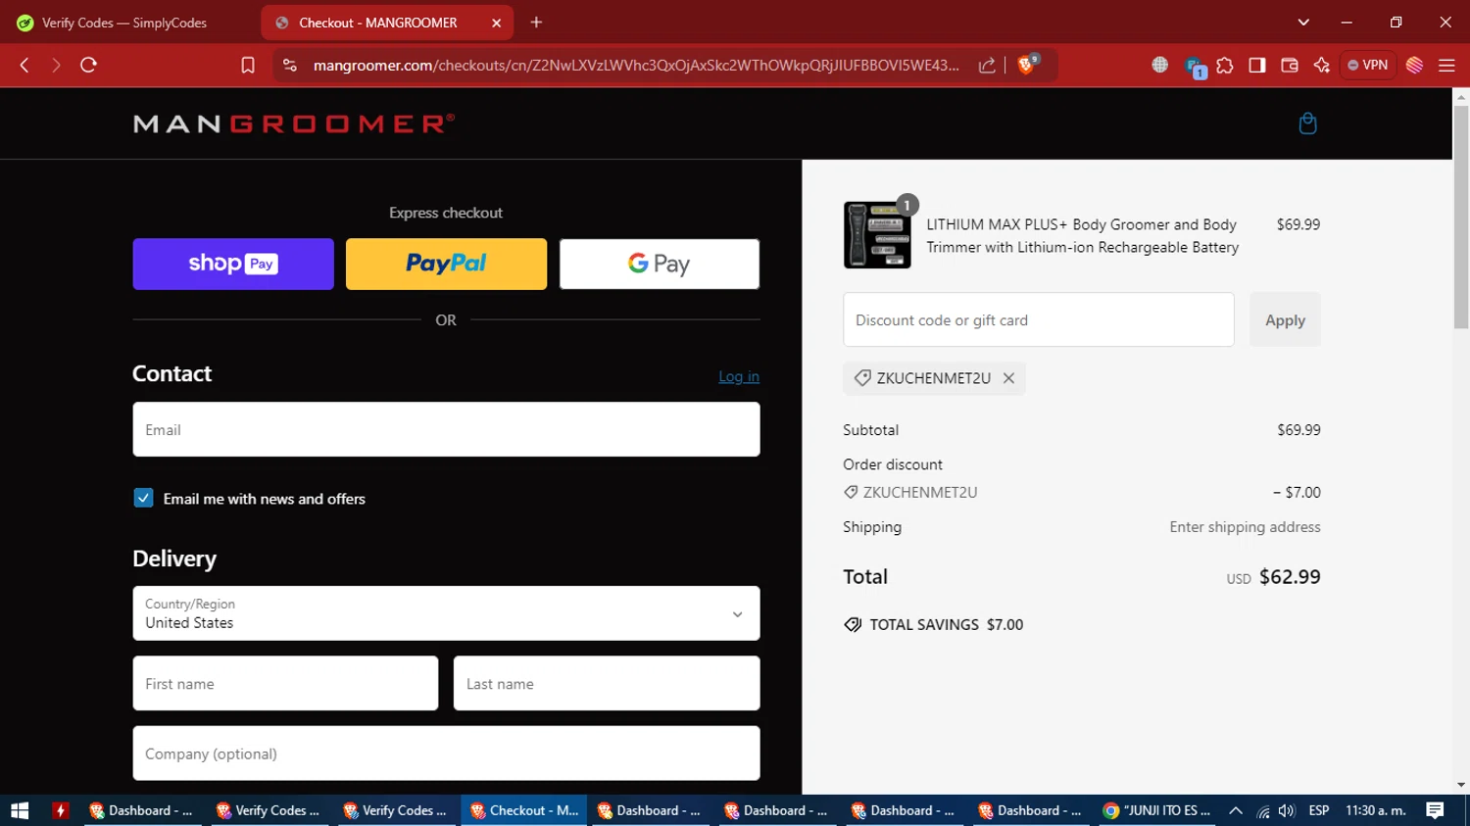Click the Brave Shields lion icon
Image resolution: width=1470 pixels, height=826 pixels.
(x=1026, y=65)
